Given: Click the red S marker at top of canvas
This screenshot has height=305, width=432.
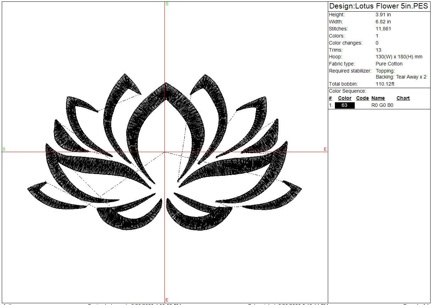Looking at the screenshot, I should click(x=167, y=4).
